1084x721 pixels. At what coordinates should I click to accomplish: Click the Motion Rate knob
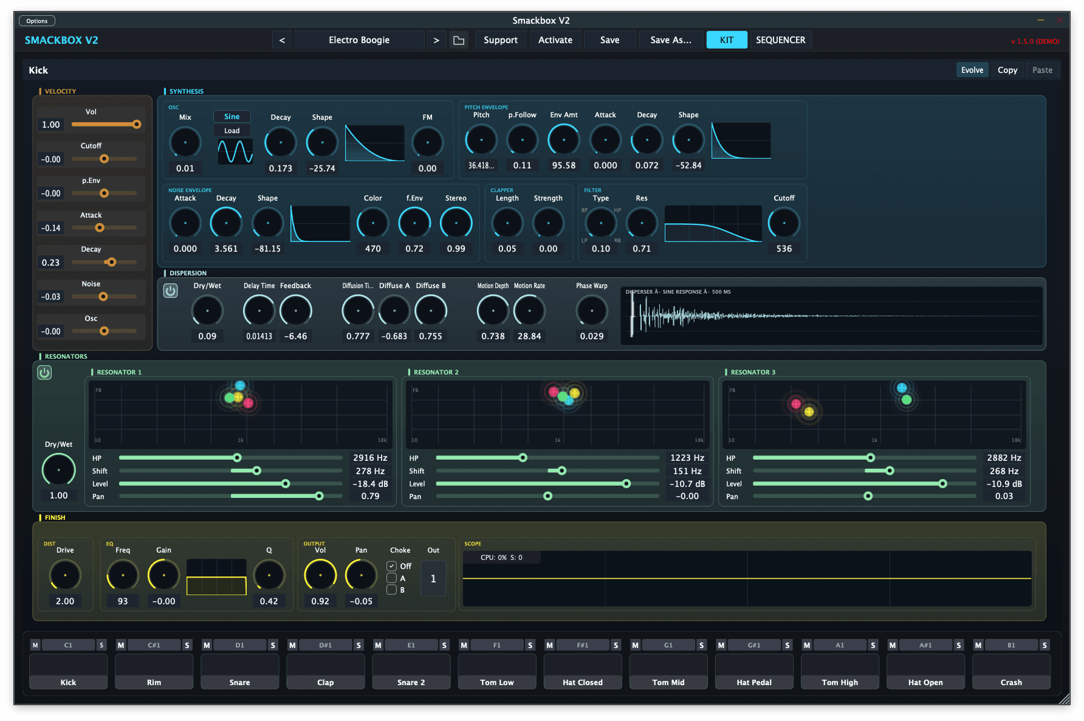tap(529, 311)
